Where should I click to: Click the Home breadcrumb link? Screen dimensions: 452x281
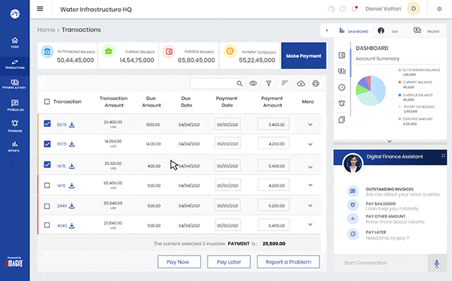click(46, 29)
